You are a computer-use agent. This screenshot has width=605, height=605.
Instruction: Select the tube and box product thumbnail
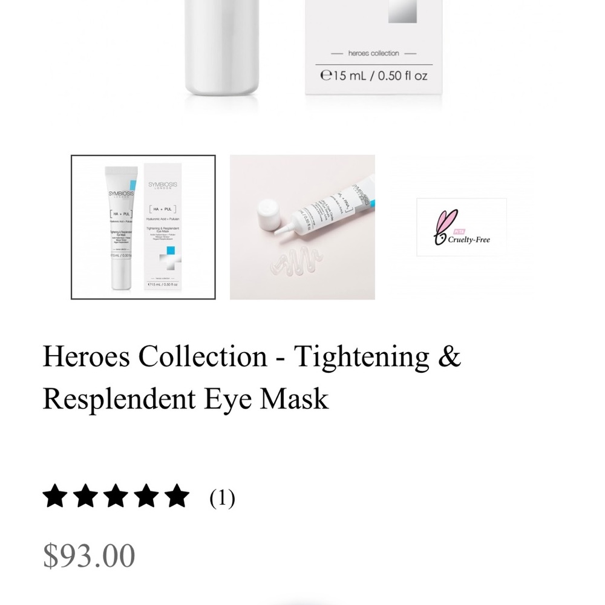coord(143,227)
